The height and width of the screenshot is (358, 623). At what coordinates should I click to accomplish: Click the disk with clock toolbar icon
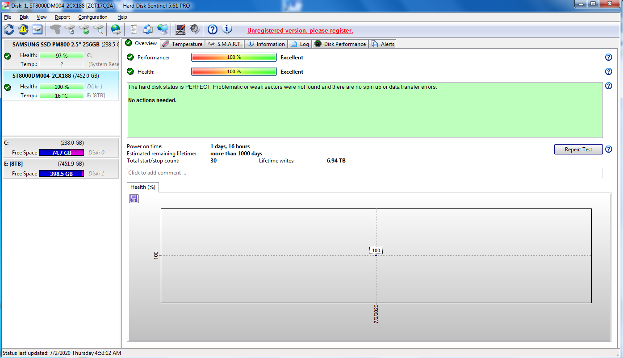[70, 29]
